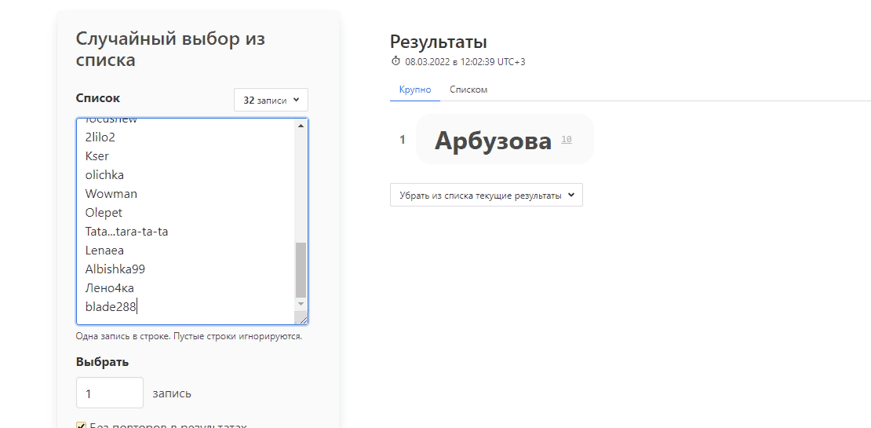
Task: Click the '2lilo2' line in the list
Action: (100, 137)
